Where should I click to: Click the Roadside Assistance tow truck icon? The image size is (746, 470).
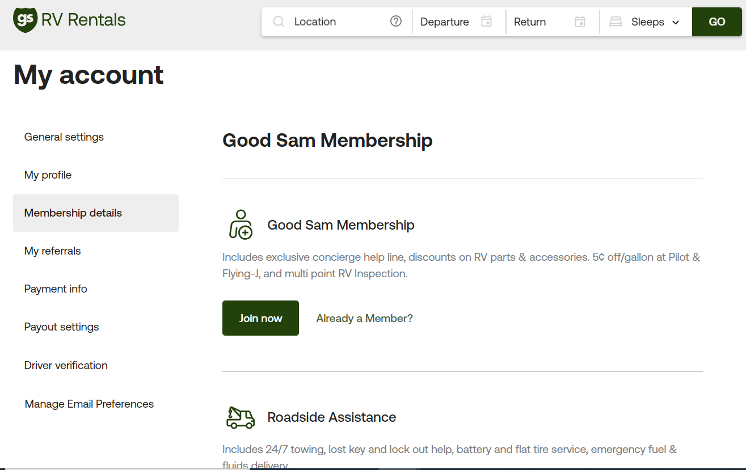pos(241,417)
